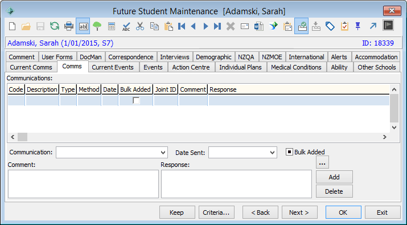Click the Cut scissors icon

[x=140, y=26]
